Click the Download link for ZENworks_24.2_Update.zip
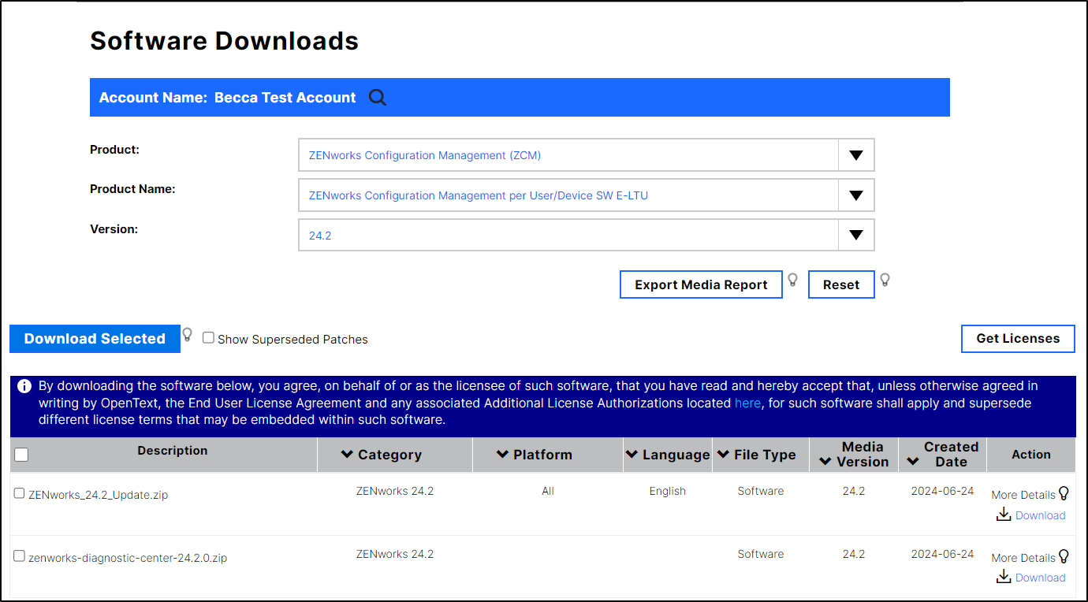 tap(1040, 515)
